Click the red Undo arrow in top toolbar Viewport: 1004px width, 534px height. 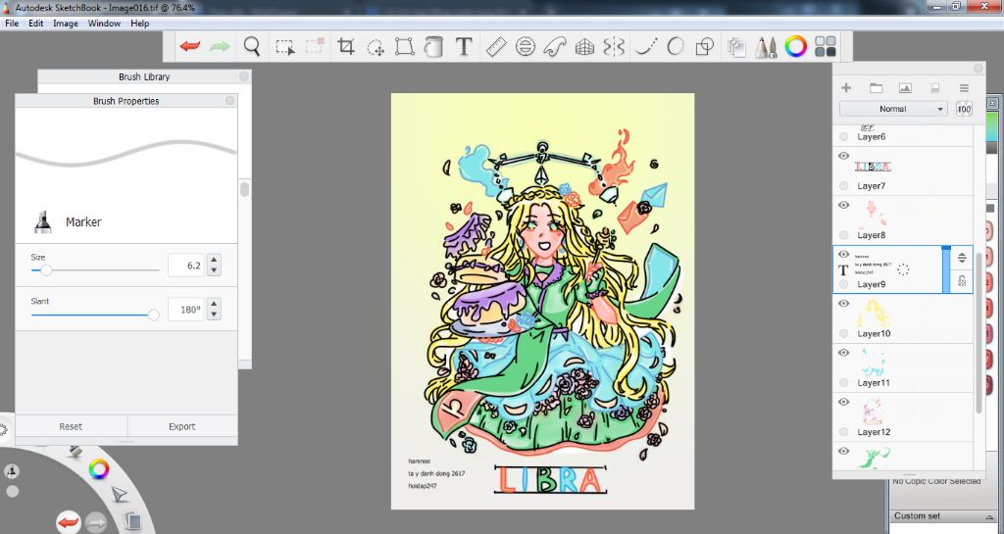point(189,47)
